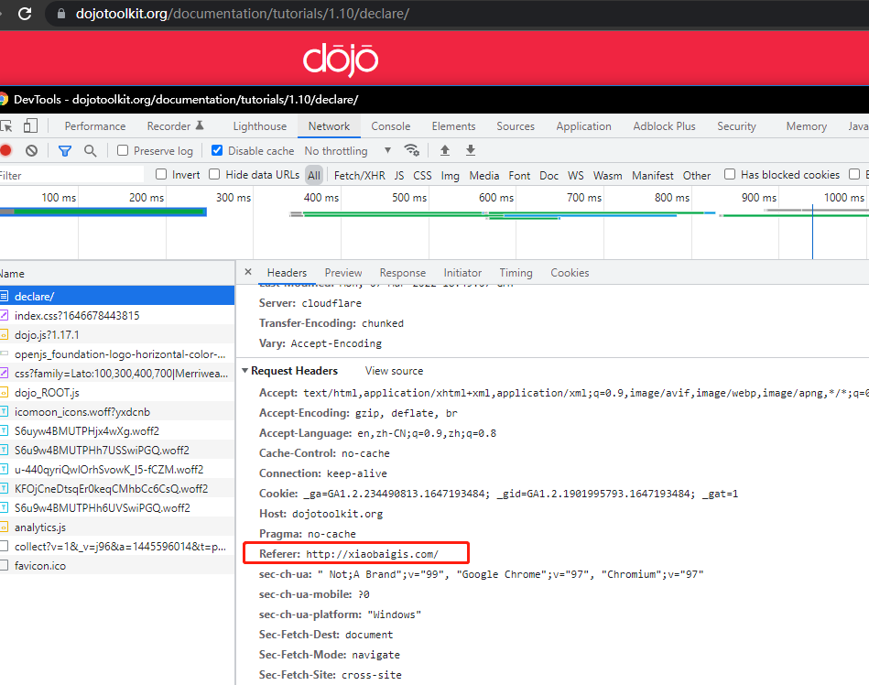Show the Initiator detail tab
Screen dimensions: 869x685
pos(462,273)
